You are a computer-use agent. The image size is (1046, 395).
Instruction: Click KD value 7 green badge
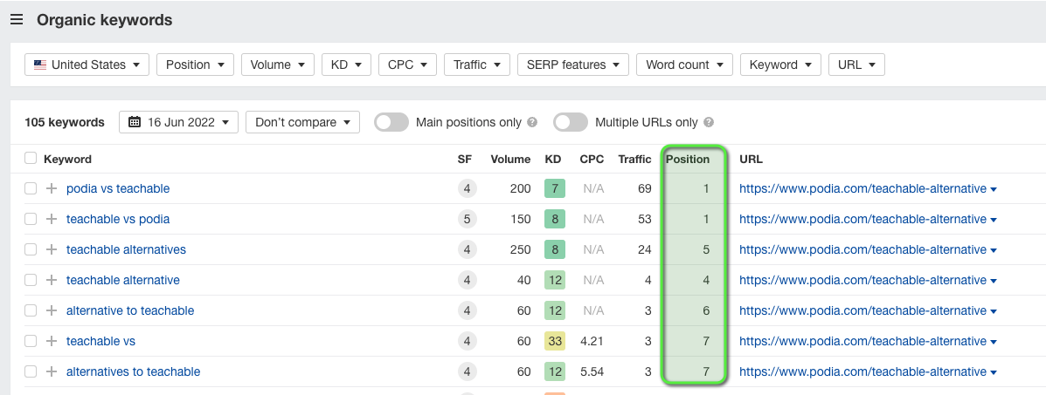coord(555,188)
